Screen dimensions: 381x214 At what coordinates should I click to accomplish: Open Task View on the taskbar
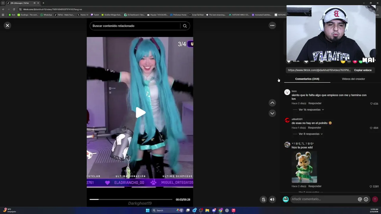coord(188,210)
